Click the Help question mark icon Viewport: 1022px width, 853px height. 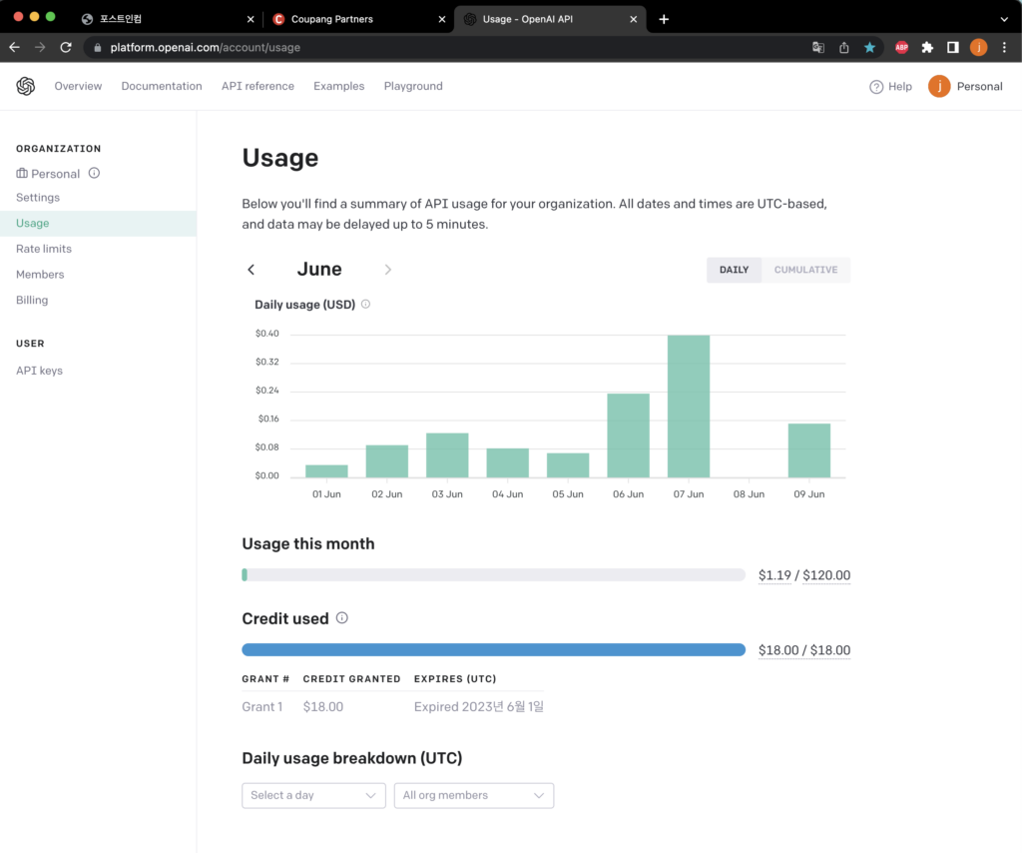876,87
